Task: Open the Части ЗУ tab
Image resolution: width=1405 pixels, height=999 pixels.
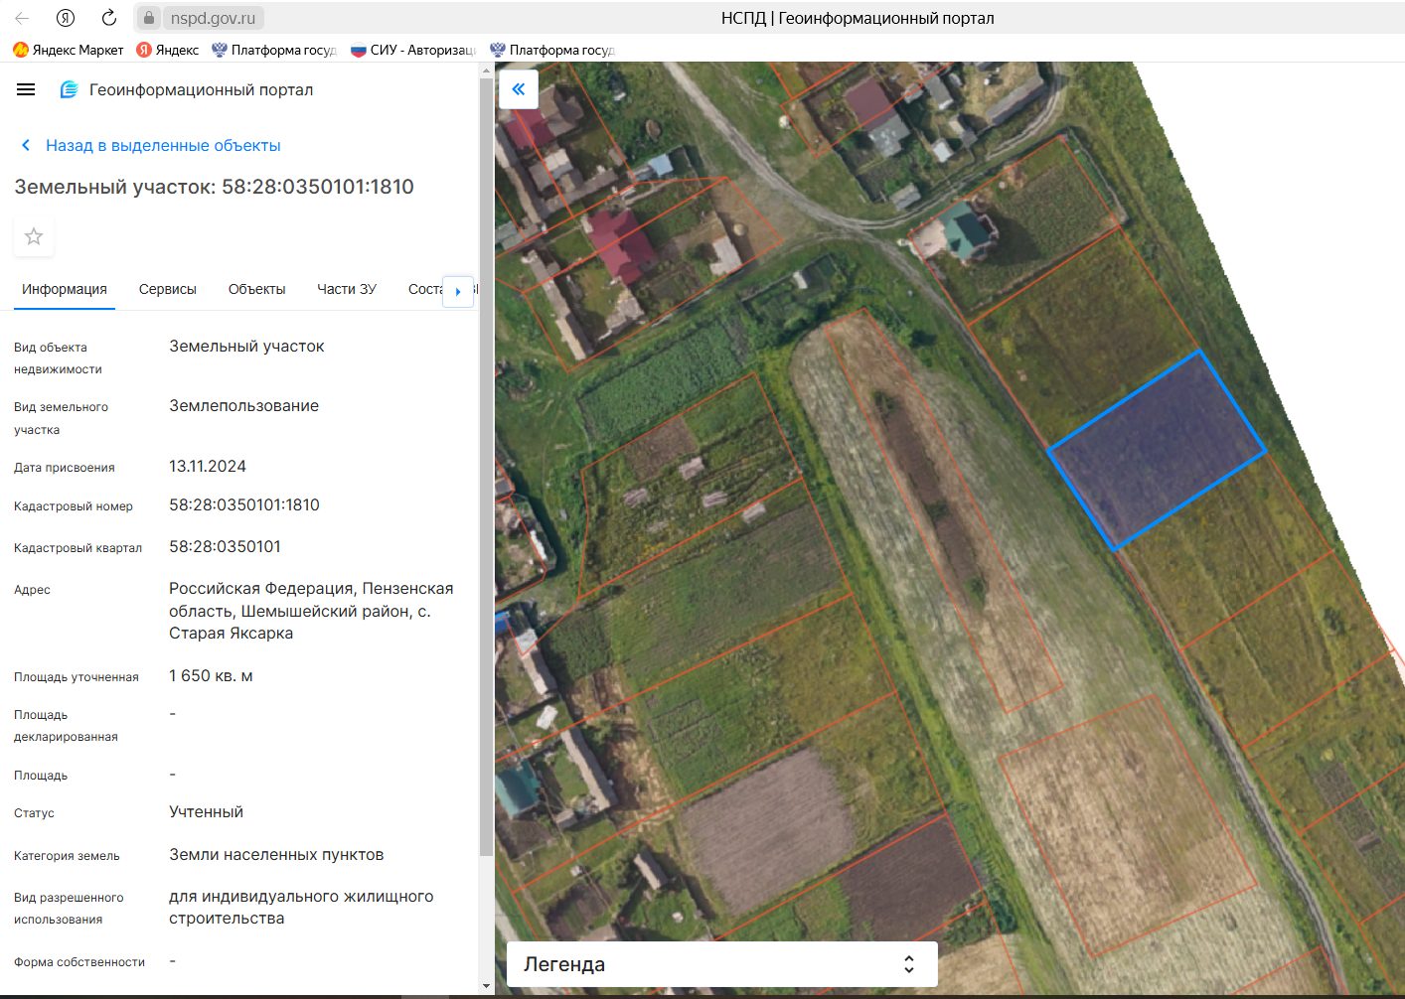Action: tap(347, 289)
